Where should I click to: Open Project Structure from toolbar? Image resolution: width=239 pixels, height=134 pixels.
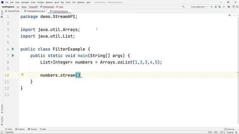coord(229,7)
